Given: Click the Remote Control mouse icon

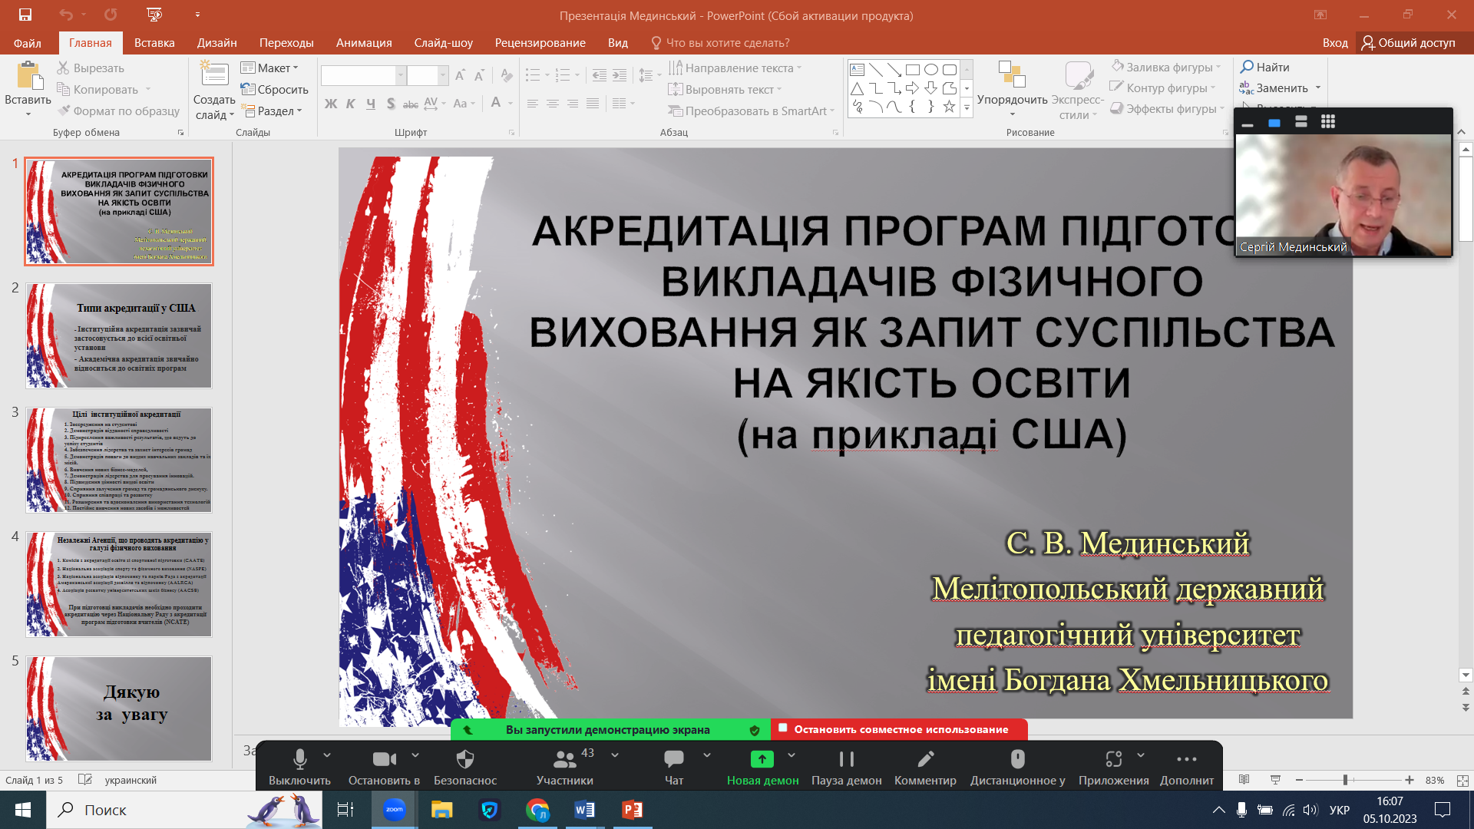Looking at the screenshot, I should tap(1017, 760).
